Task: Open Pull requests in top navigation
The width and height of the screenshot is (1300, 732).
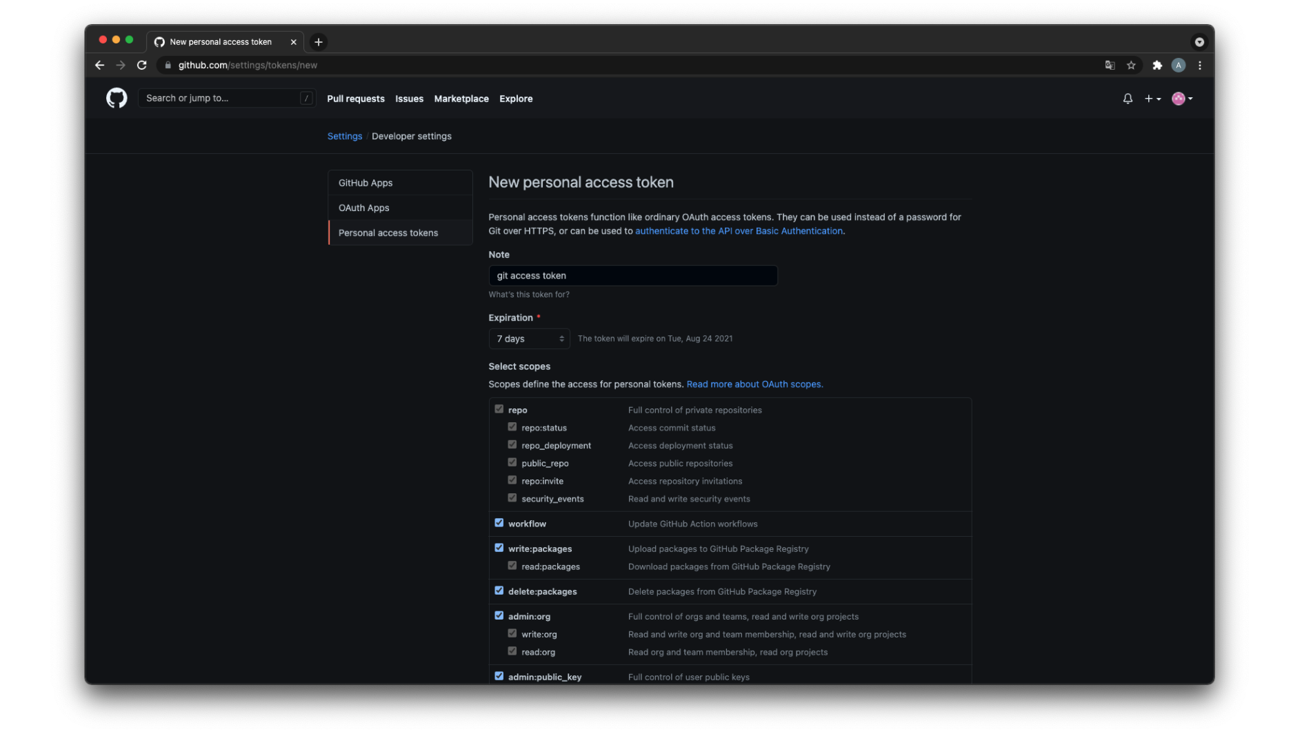Action: coord(356,99)
